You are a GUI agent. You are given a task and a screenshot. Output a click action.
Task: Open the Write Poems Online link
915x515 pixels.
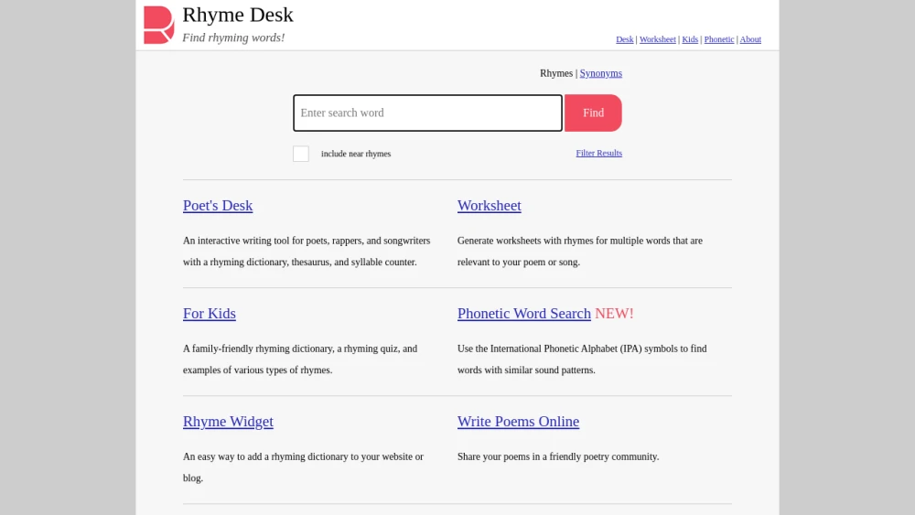pos(518,421)
